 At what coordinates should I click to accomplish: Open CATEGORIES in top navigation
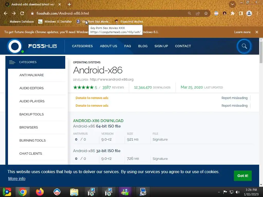tap(82, 46)
